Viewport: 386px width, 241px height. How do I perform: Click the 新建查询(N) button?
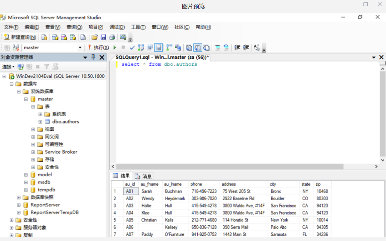click(x=20, y=37)
